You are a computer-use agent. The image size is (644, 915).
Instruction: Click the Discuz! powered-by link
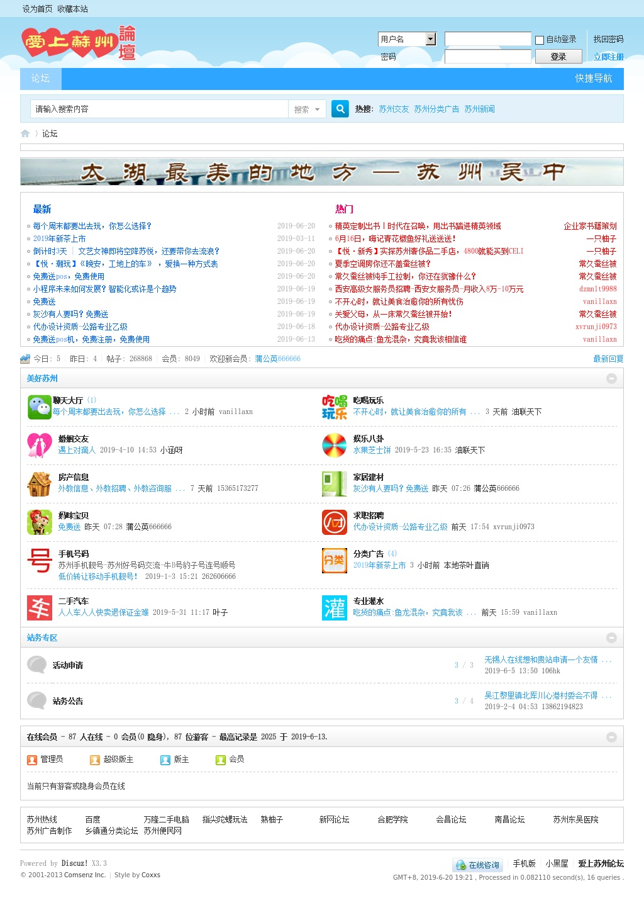[x=74, y=863]
